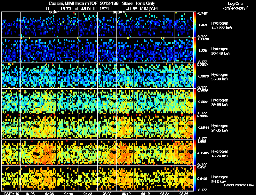Click the 'Ions Only' text in title
This screenshot has width=256, height=195.
pyautogui.click(x=146, y=3)
